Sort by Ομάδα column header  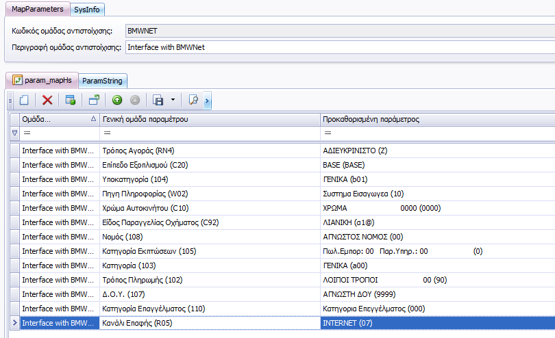(x=55, y=119)
